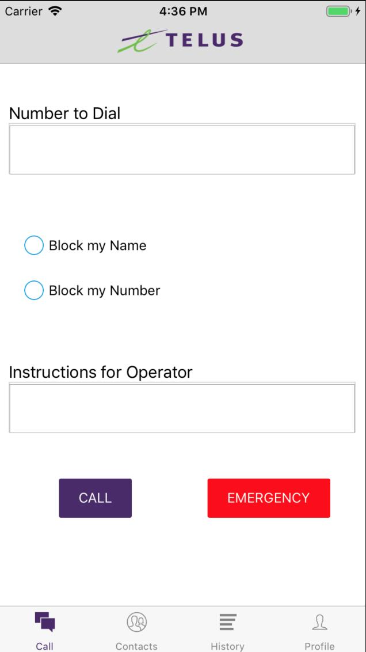
Task: Enable the Block my Number radio button
Action: pyautogui.click(x=34, y=290)
